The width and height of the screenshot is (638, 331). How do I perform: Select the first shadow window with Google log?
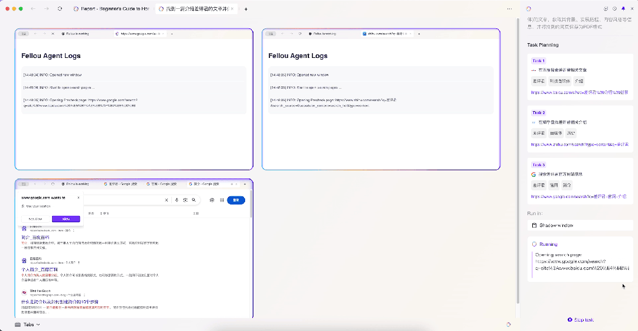point(134,99)
